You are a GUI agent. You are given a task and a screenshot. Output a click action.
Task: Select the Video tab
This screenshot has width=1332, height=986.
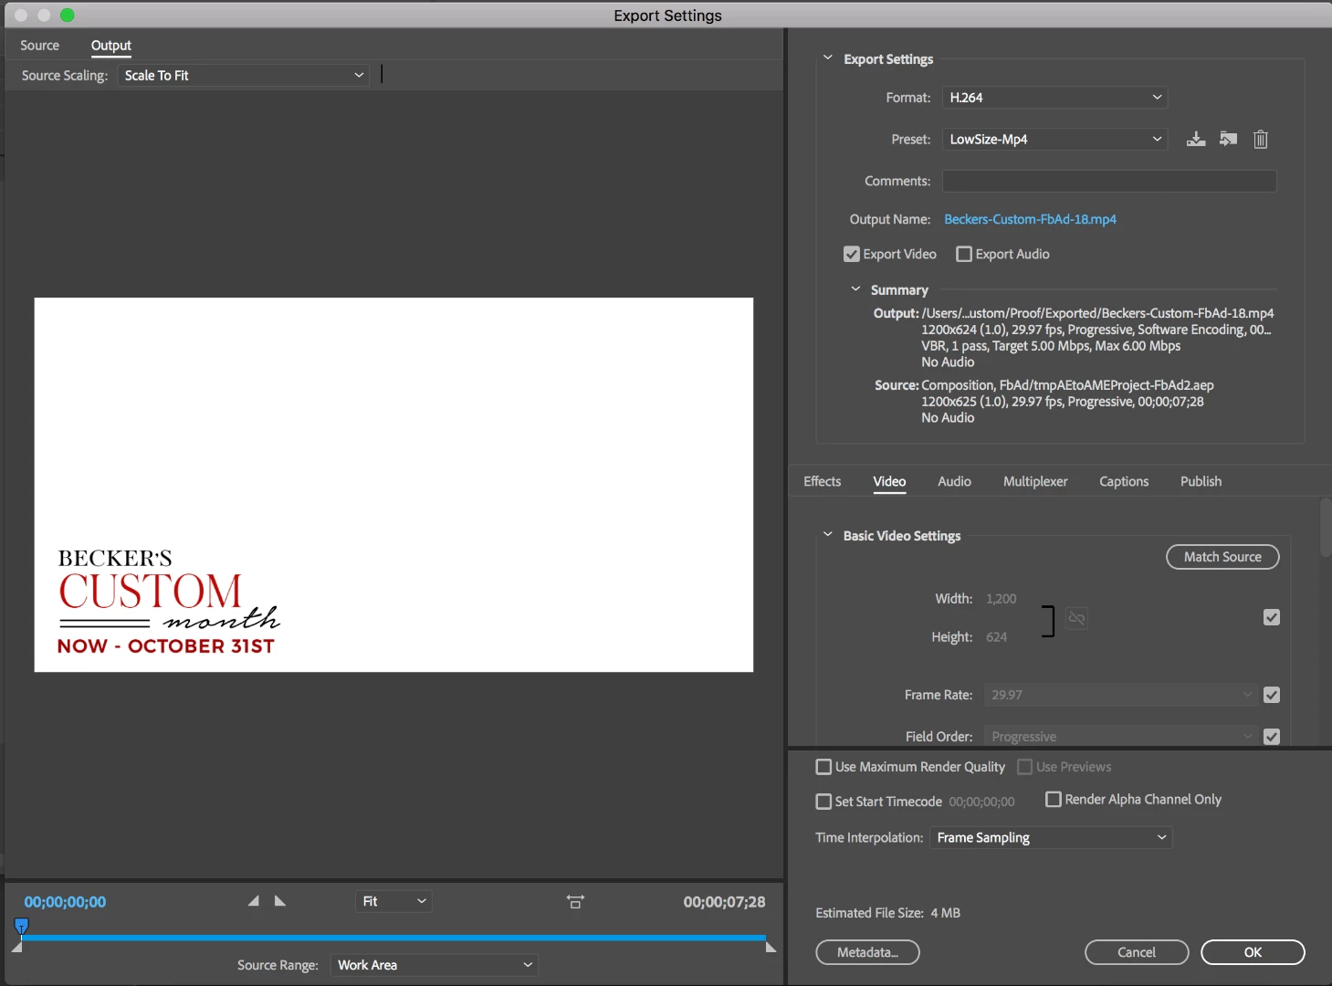889,481
